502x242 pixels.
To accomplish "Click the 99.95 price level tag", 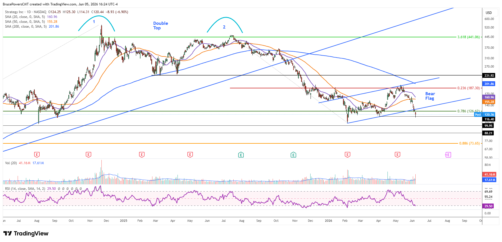I will (488, 126).
